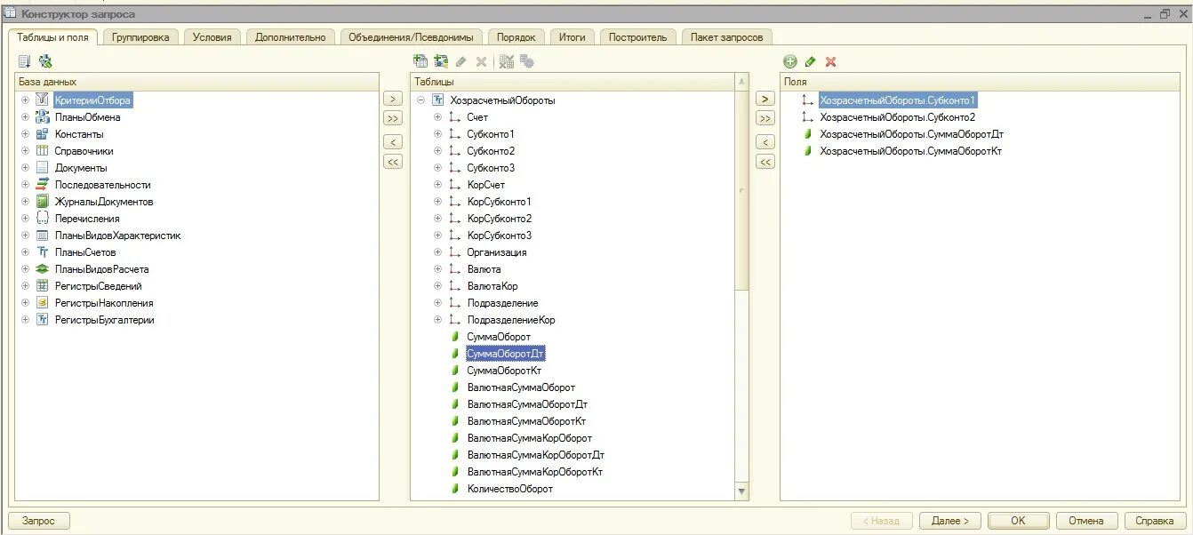
Task: Click the Далее > button
Action: pos(950,521)
